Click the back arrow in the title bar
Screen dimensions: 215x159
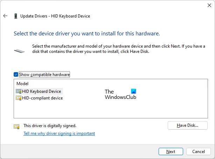(5, 16)
